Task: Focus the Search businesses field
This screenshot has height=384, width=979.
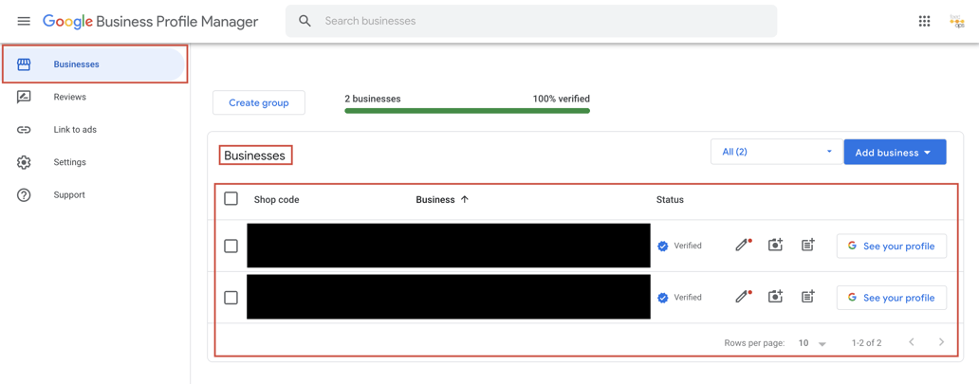Action: [531, 21]
